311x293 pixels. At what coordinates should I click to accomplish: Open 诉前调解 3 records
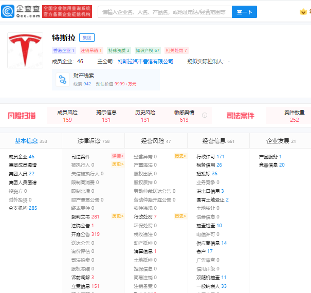tap(83, 278)
